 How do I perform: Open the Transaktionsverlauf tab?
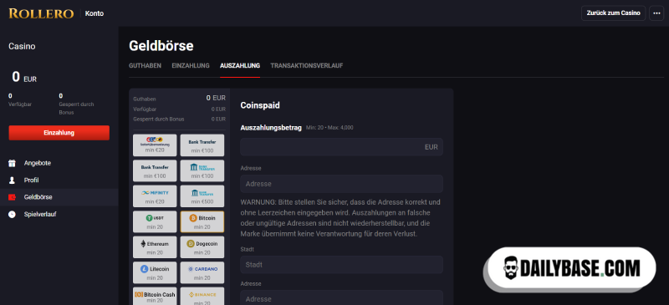click(307, 66)
